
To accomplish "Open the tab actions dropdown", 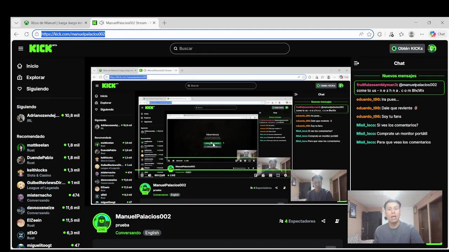I will click(x=16, y=23).
